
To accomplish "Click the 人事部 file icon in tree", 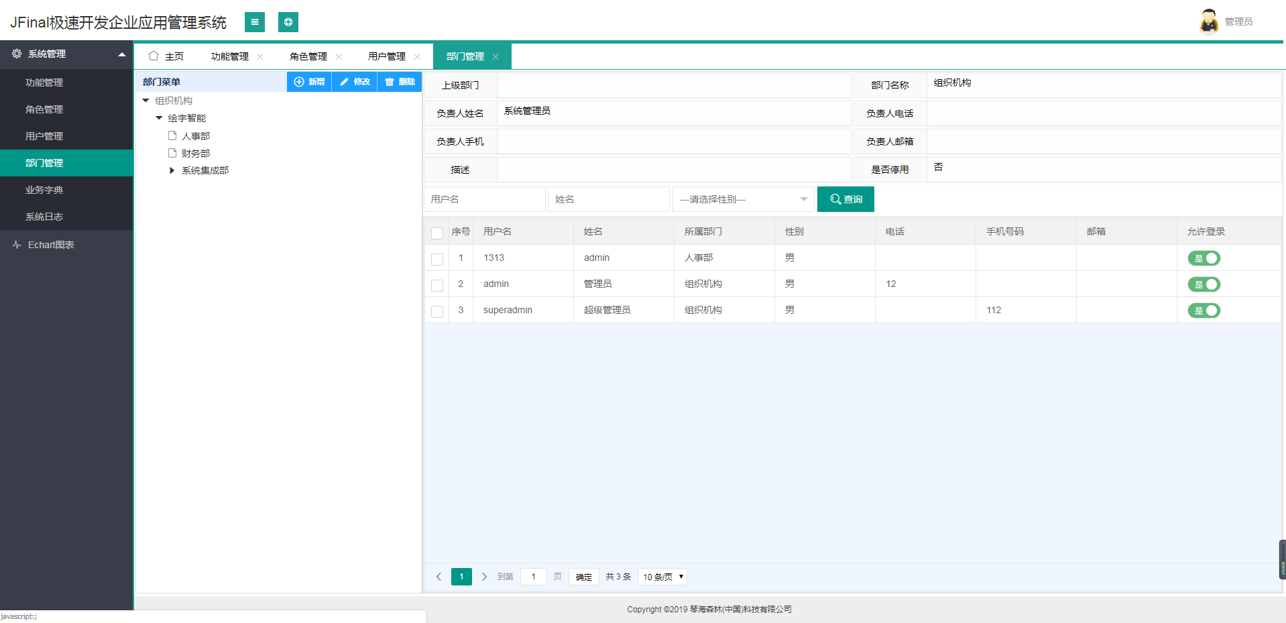I will tap(172, 135).
